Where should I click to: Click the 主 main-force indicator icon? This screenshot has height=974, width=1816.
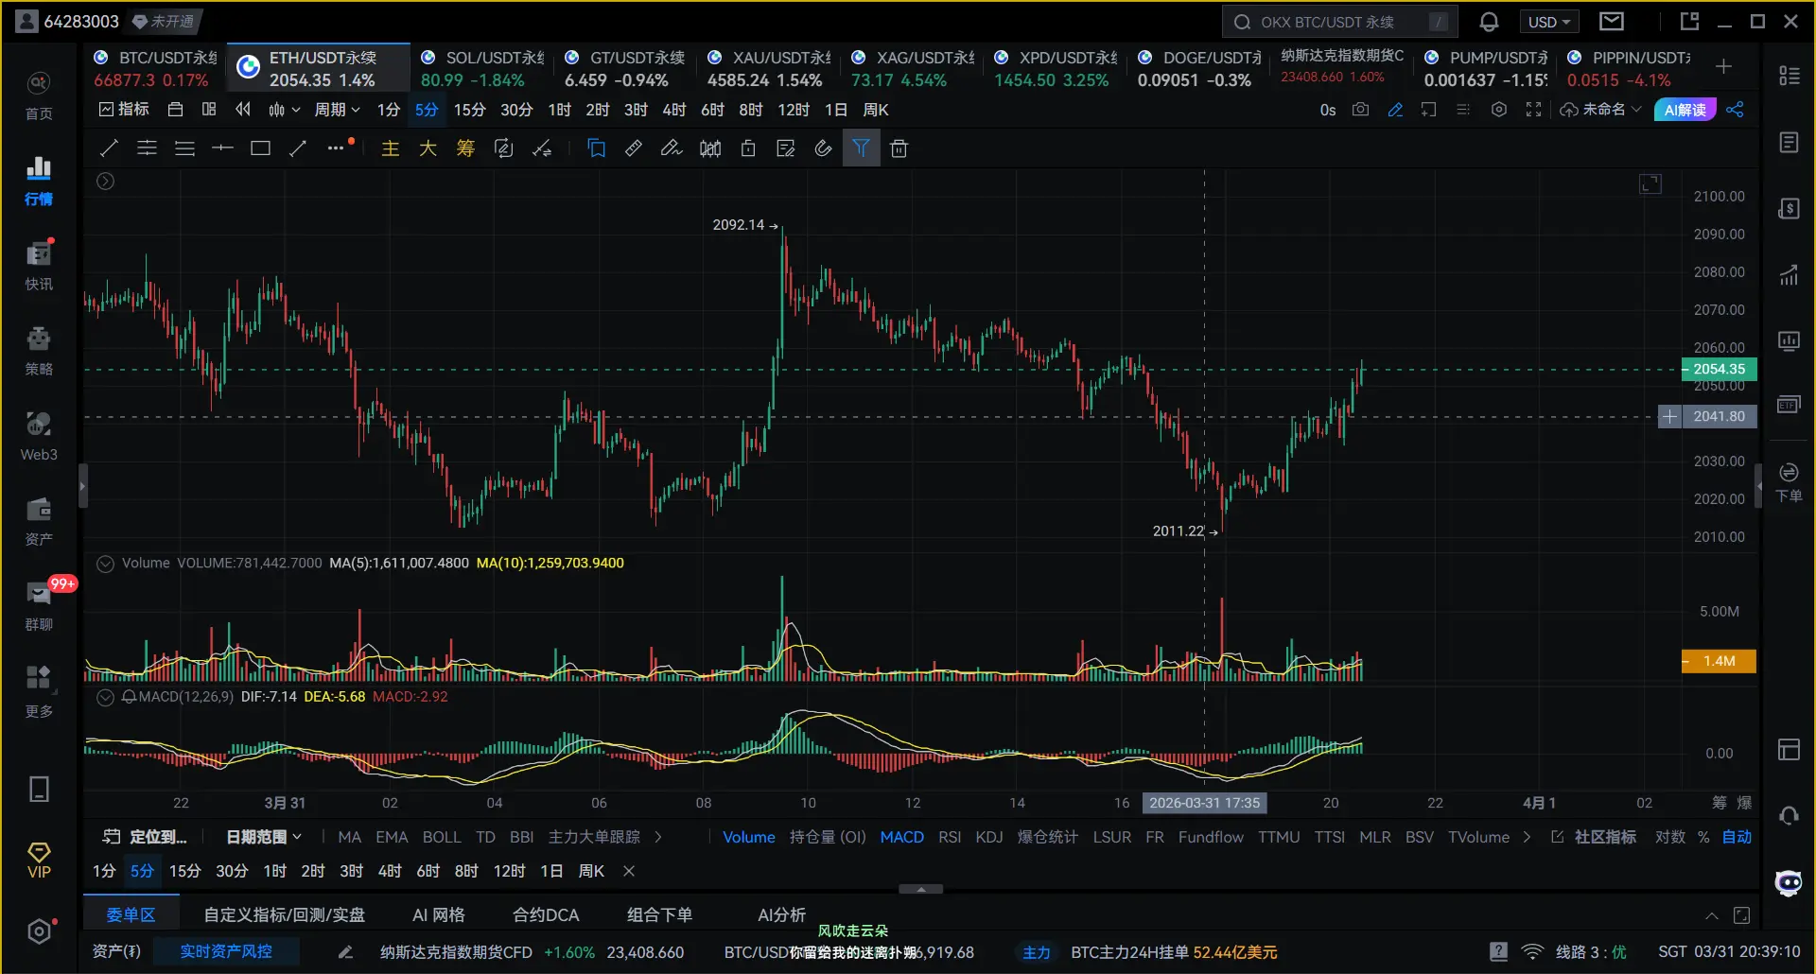390,148
